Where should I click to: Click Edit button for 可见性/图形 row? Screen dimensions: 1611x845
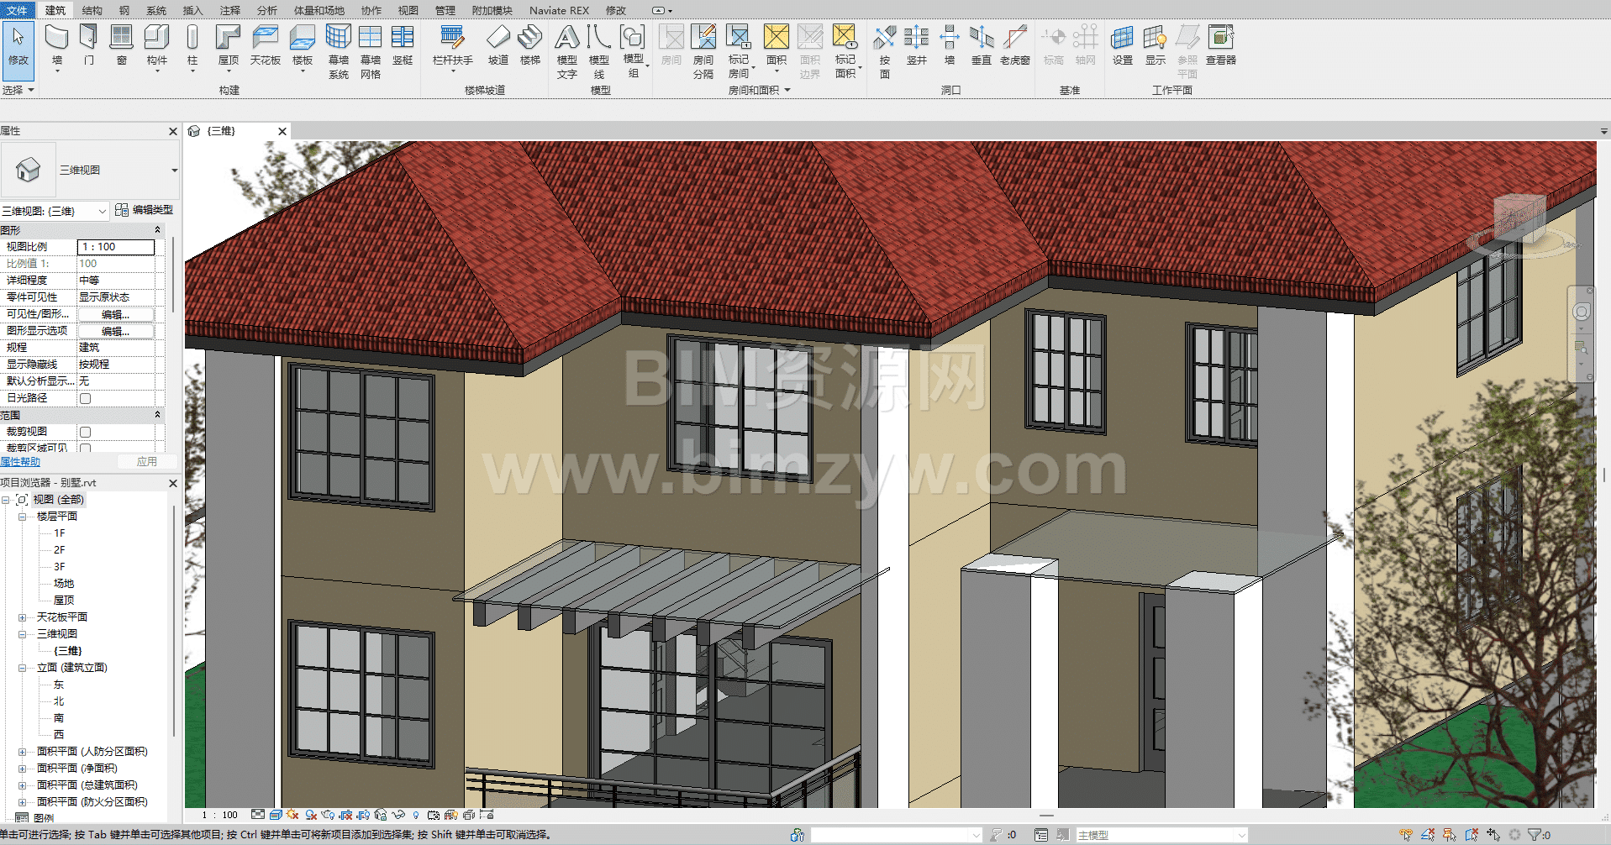[116, 314]
